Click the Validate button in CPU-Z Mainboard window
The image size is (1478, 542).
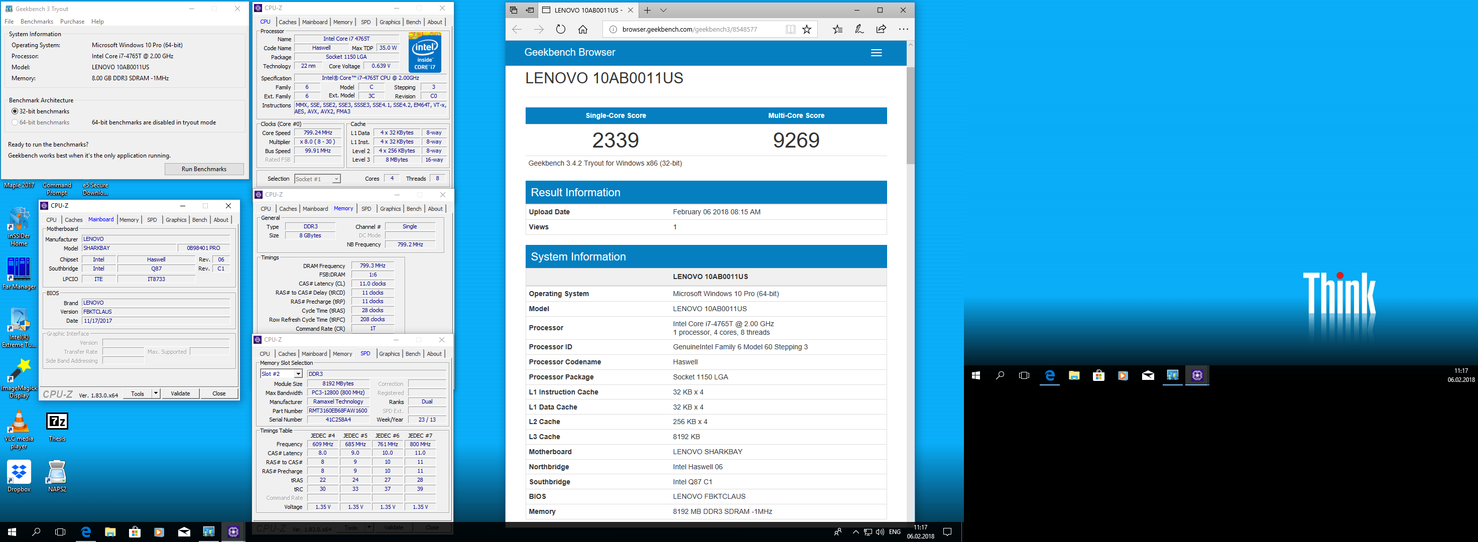tap(180, 393)
